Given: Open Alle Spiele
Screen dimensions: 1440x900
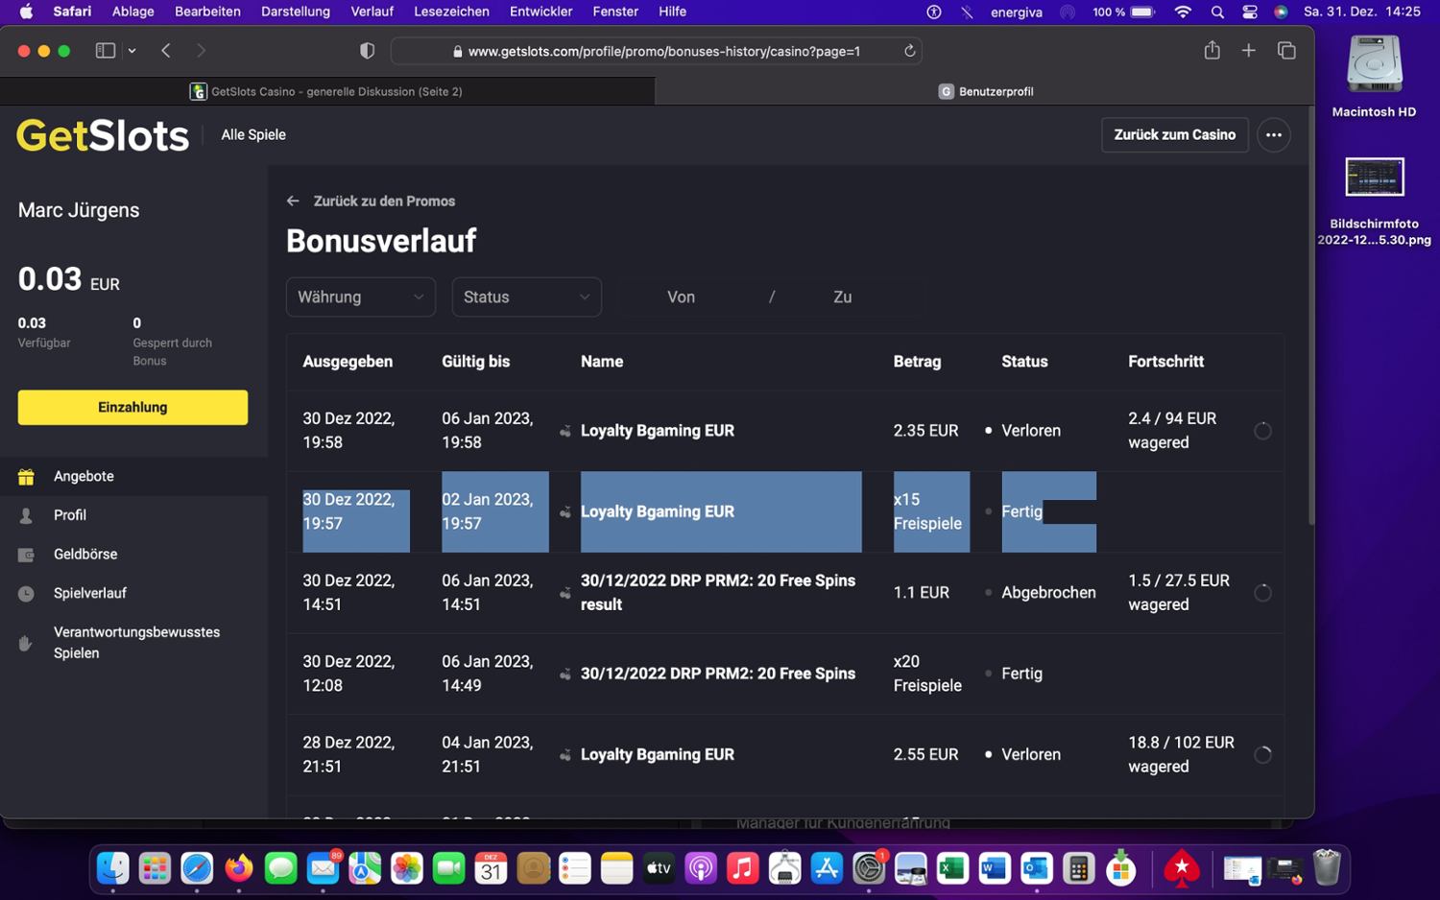Looking at the screenshot, I should (x=253, y=135).
